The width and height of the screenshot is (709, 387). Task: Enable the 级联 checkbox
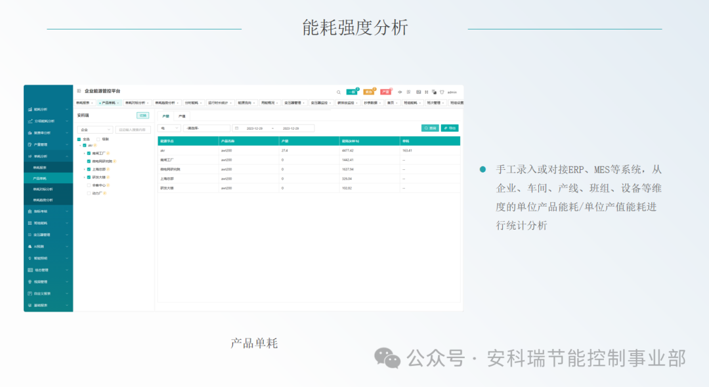tap(98, 139)
